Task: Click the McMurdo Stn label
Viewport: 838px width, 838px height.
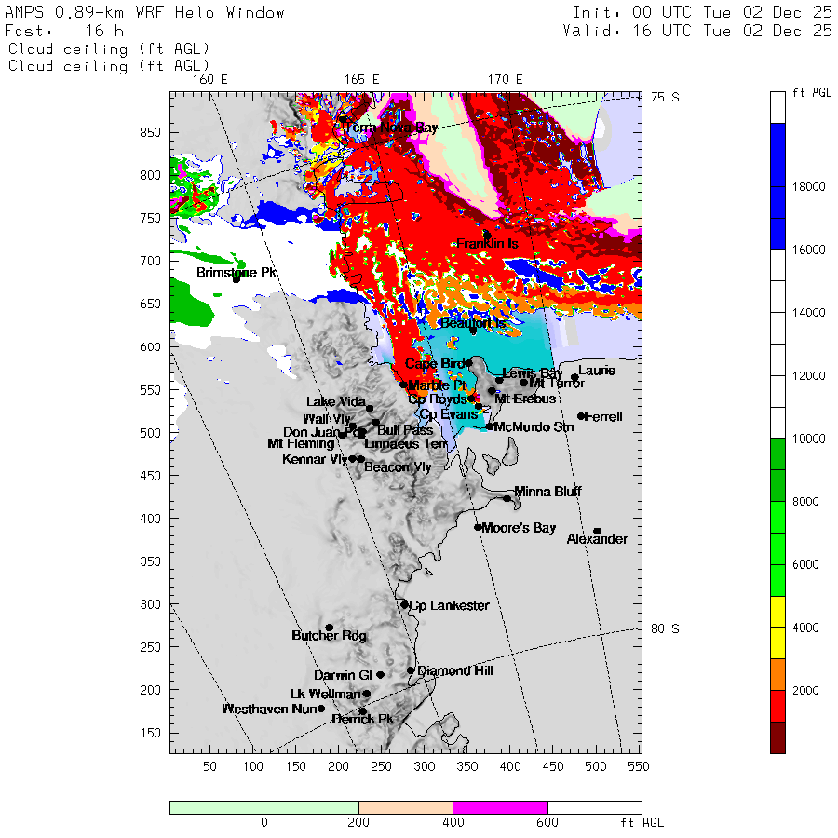Action: point(534,427)
